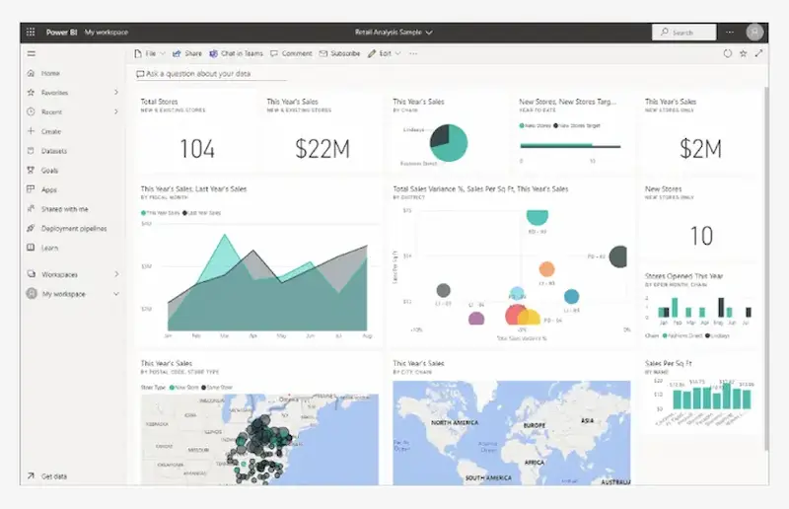Click Chat in Teams
Viewport: 789px width, 509px height.
point(236,53)
